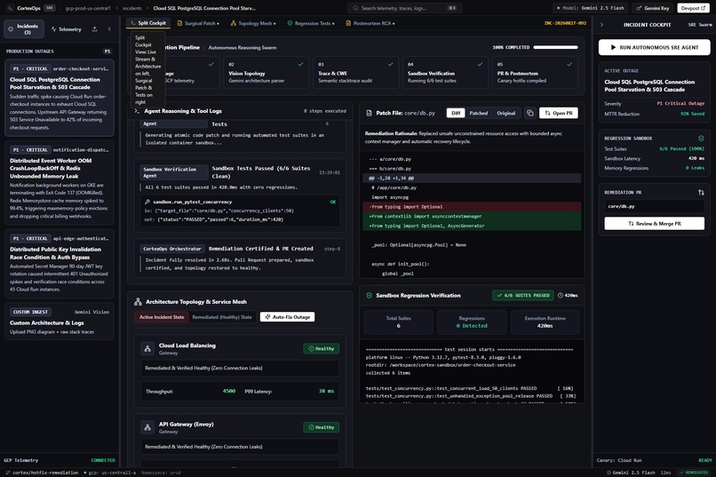Select Active Incident State toggle
This screenshot has height=477, width=716.
(162, 317)
